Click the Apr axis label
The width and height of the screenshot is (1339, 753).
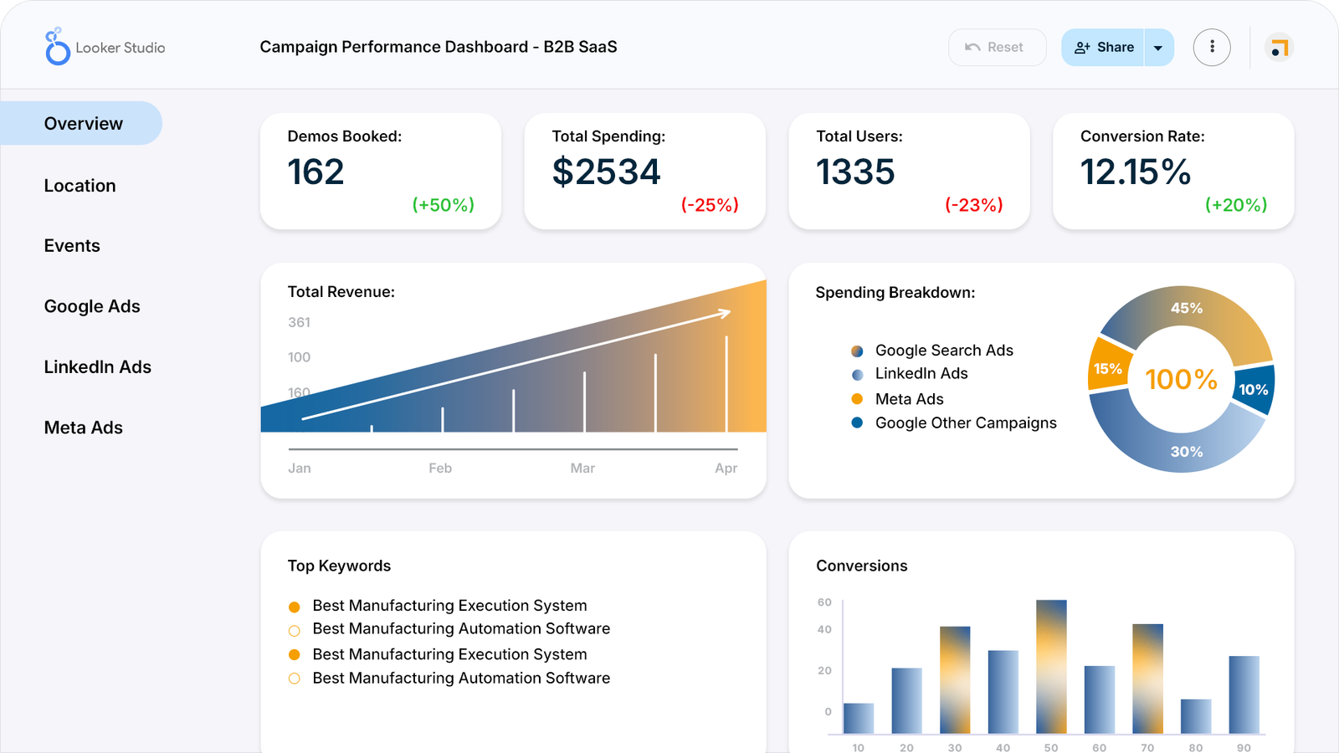coord(726,469)
